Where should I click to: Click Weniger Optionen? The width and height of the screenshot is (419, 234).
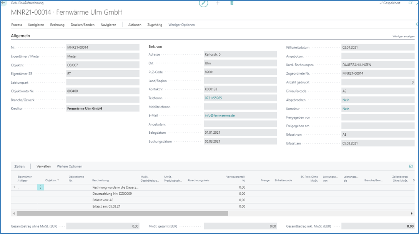181,25
